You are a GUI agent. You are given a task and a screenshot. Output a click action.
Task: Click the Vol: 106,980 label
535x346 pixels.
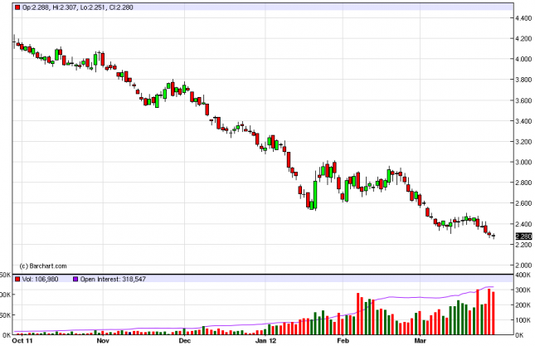pyautogui.click(x=41, y=279)
